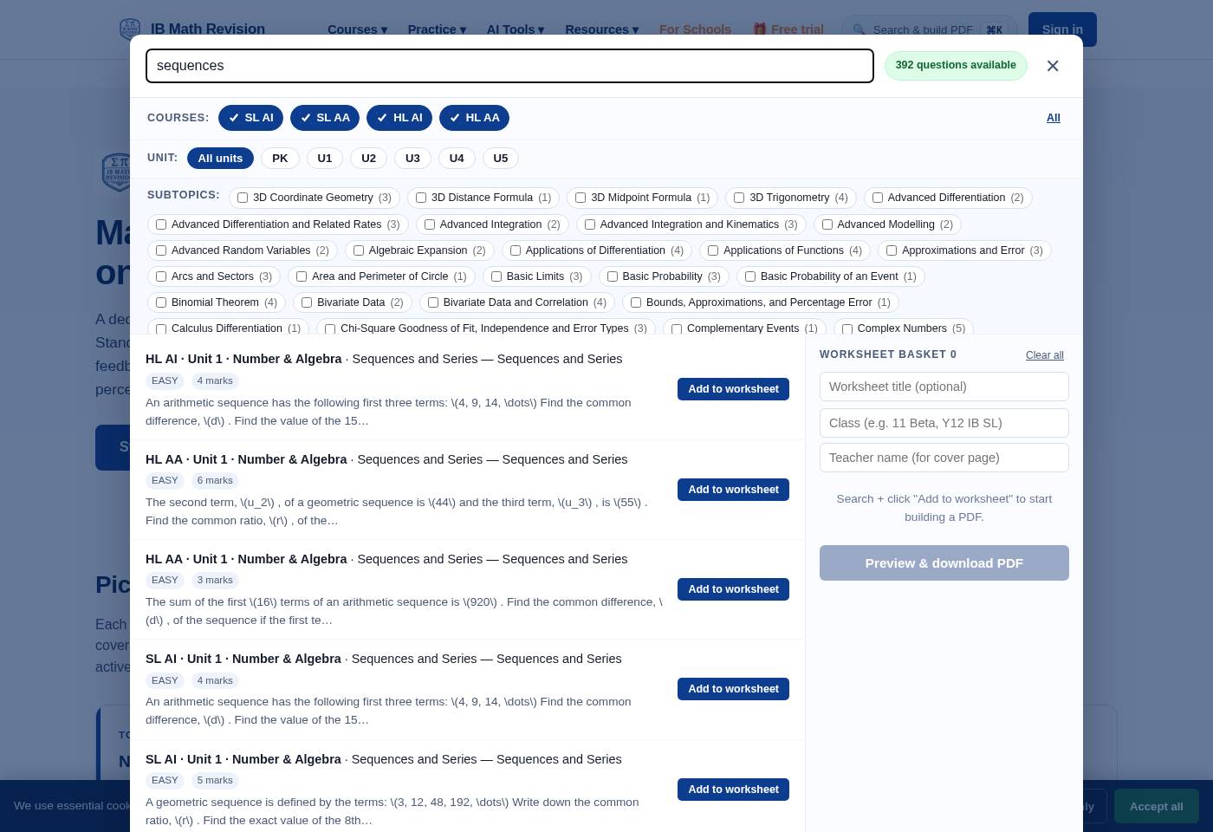Check the Bivariate Data (2) subtopic
Screen dimensions: 1213x832
(x=307, y=302)
